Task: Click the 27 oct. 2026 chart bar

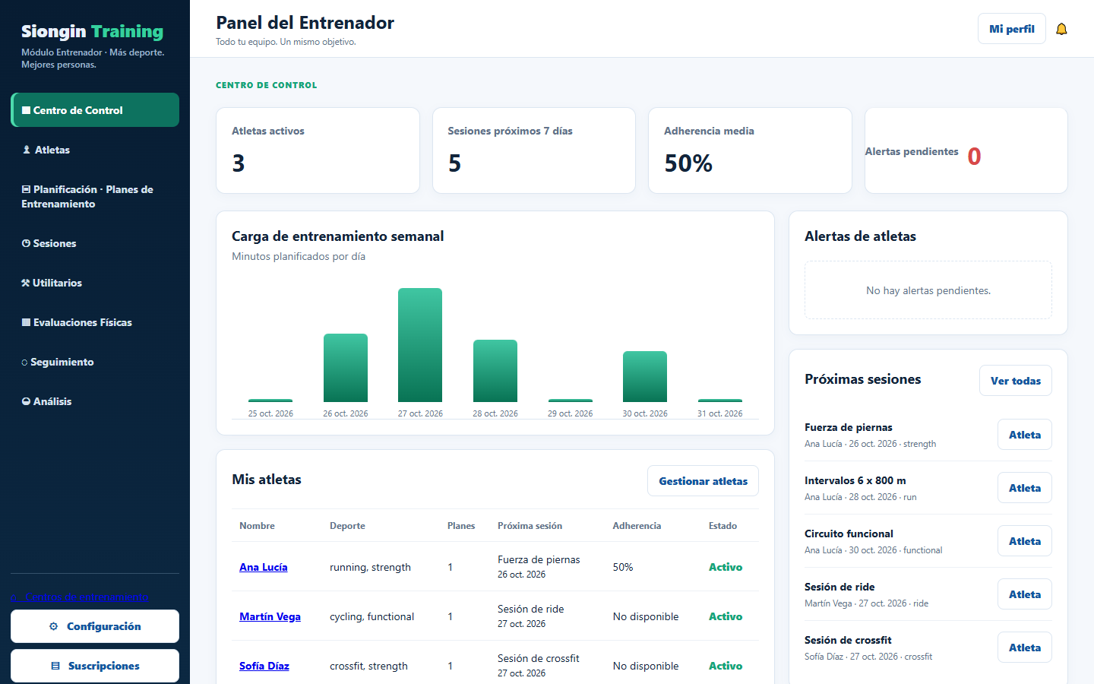Action: [420, 345]
